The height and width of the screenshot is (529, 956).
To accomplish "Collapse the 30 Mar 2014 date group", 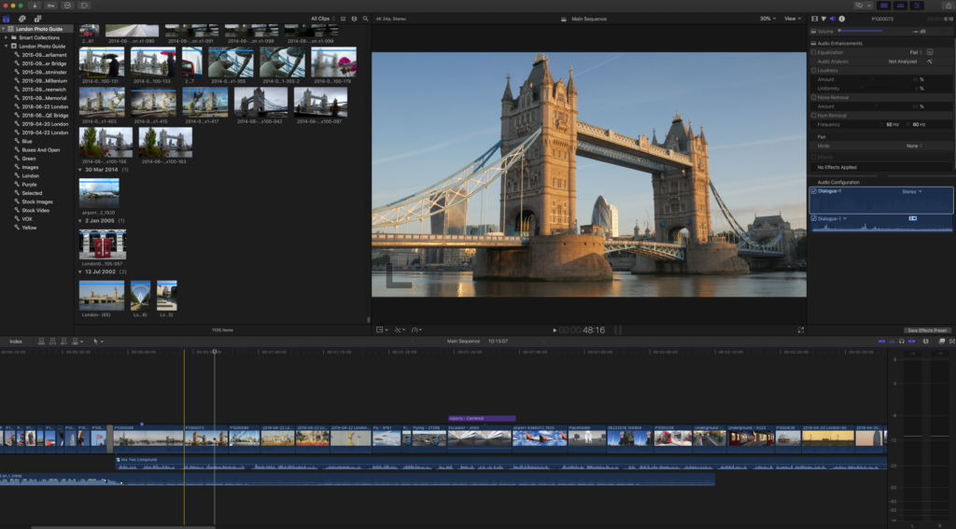I will tap(80, 170).
